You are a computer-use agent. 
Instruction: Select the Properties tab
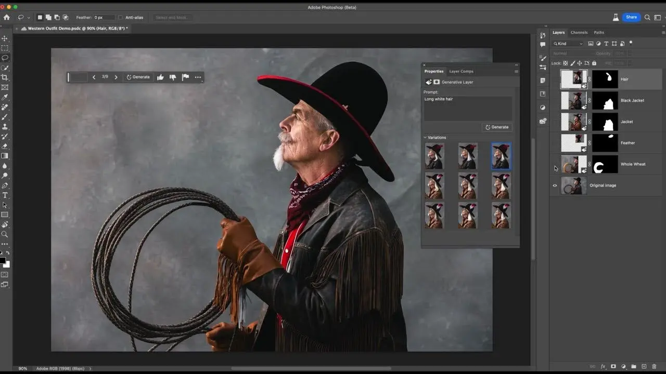[434, 71]
